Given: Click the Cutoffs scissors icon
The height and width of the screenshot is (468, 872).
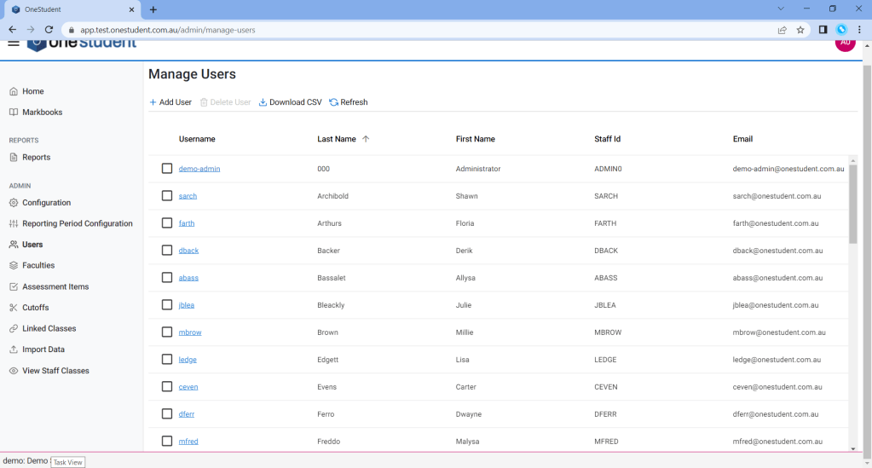Looking at the screenshot, I should 14,308.
